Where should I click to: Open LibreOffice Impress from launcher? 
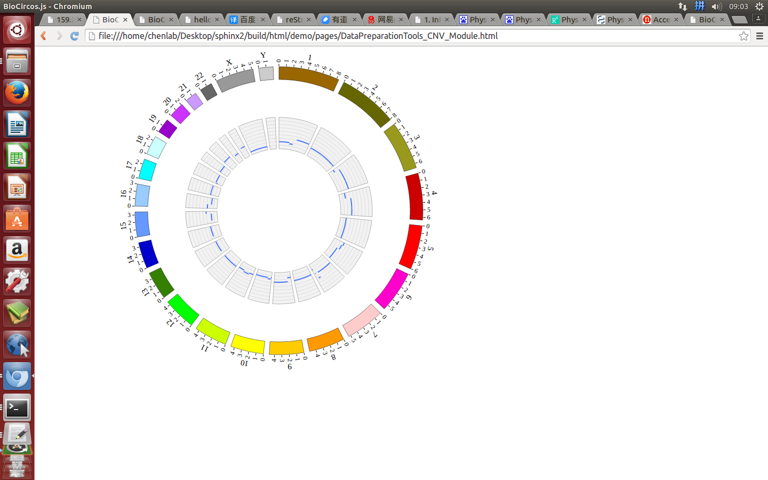coord(17,187)
